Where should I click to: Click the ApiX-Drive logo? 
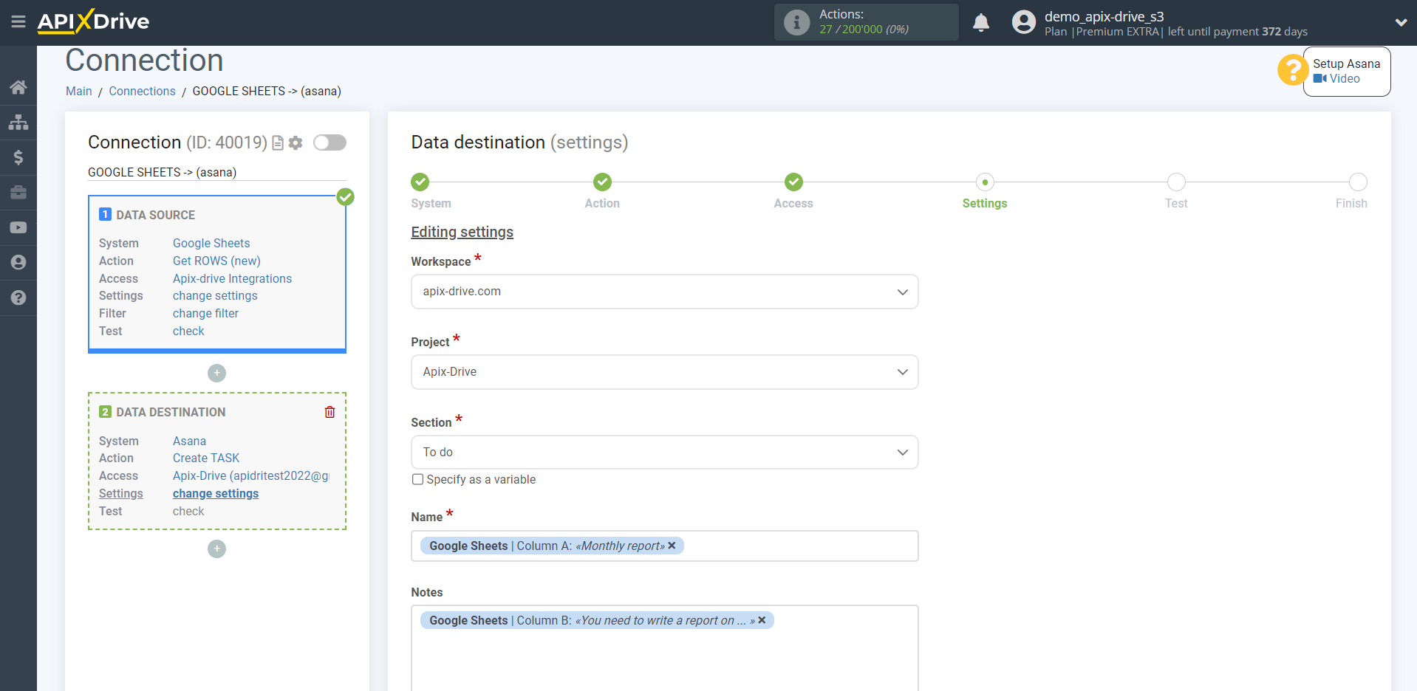(x=93, y=21)
